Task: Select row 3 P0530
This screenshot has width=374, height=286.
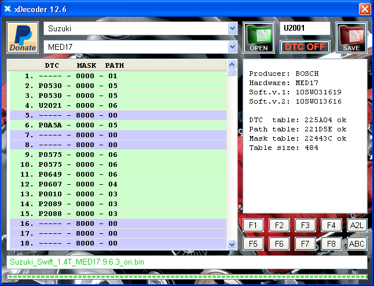Action: (118, 96)
